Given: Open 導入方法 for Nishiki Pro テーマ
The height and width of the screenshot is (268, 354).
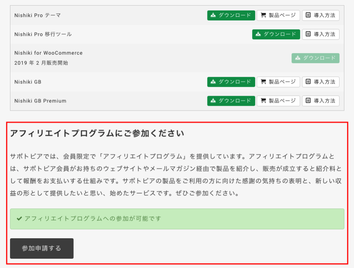Looking at the screenshot, I should (x=321, y=15).
